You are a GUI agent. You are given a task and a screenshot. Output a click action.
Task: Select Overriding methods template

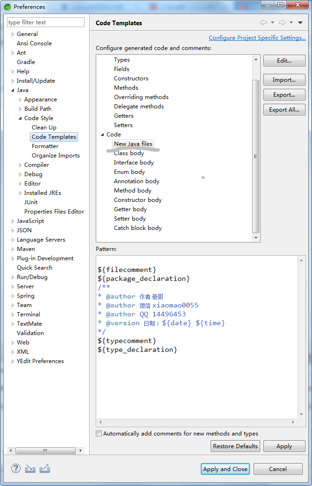pyautogui.click(x=141, y=97)
